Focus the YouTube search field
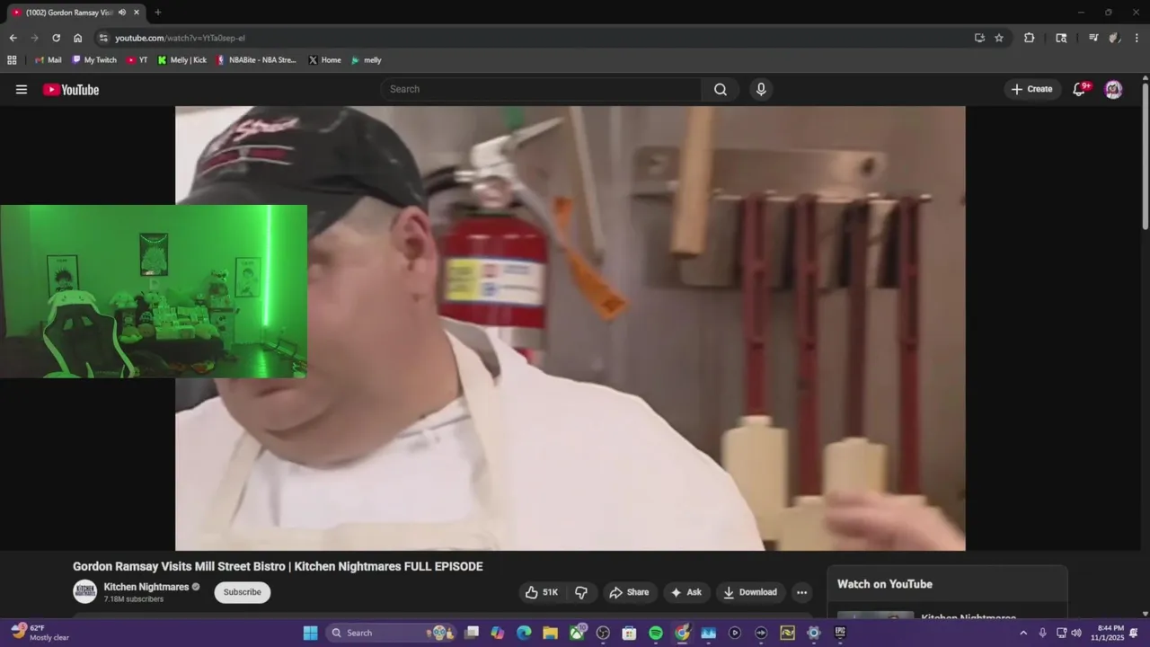The width and height of the screenshot is (1150, 647). [541, 89]
